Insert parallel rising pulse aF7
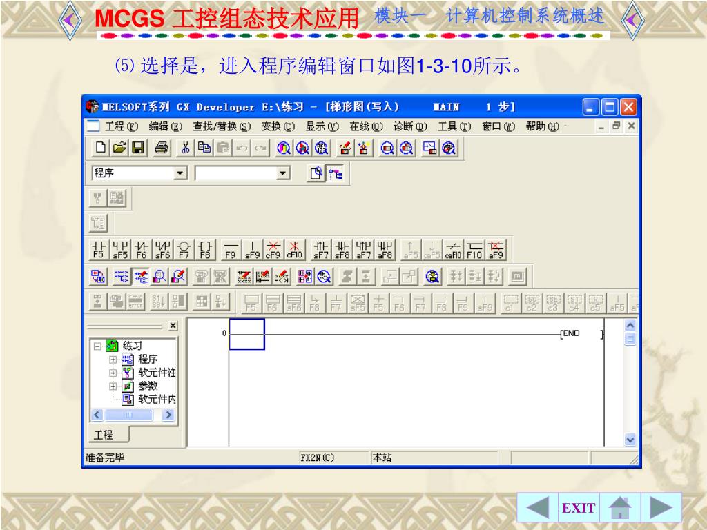This screenshot has width=707, height=530. point(363,250)
